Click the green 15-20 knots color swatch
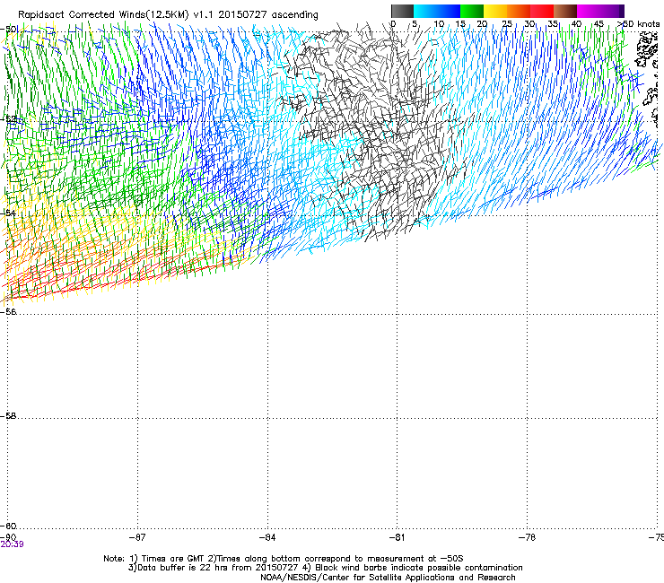 (472, 11)
